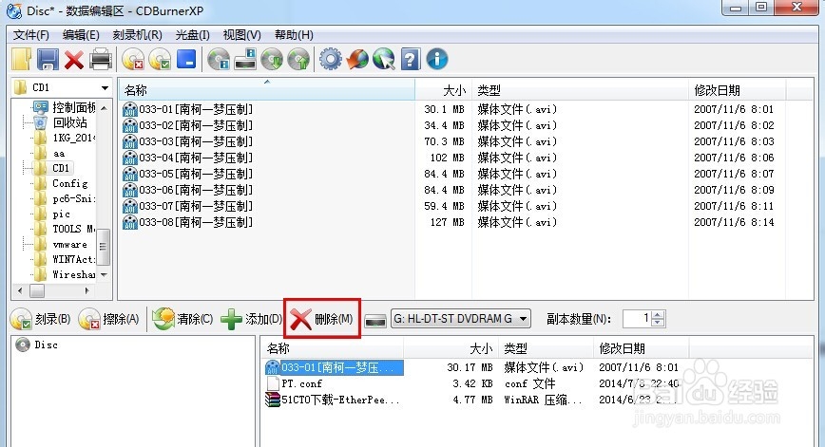Decrease the 副本数量 copy count
Viewport: 825px width, 447px height.
pos(658,323)
